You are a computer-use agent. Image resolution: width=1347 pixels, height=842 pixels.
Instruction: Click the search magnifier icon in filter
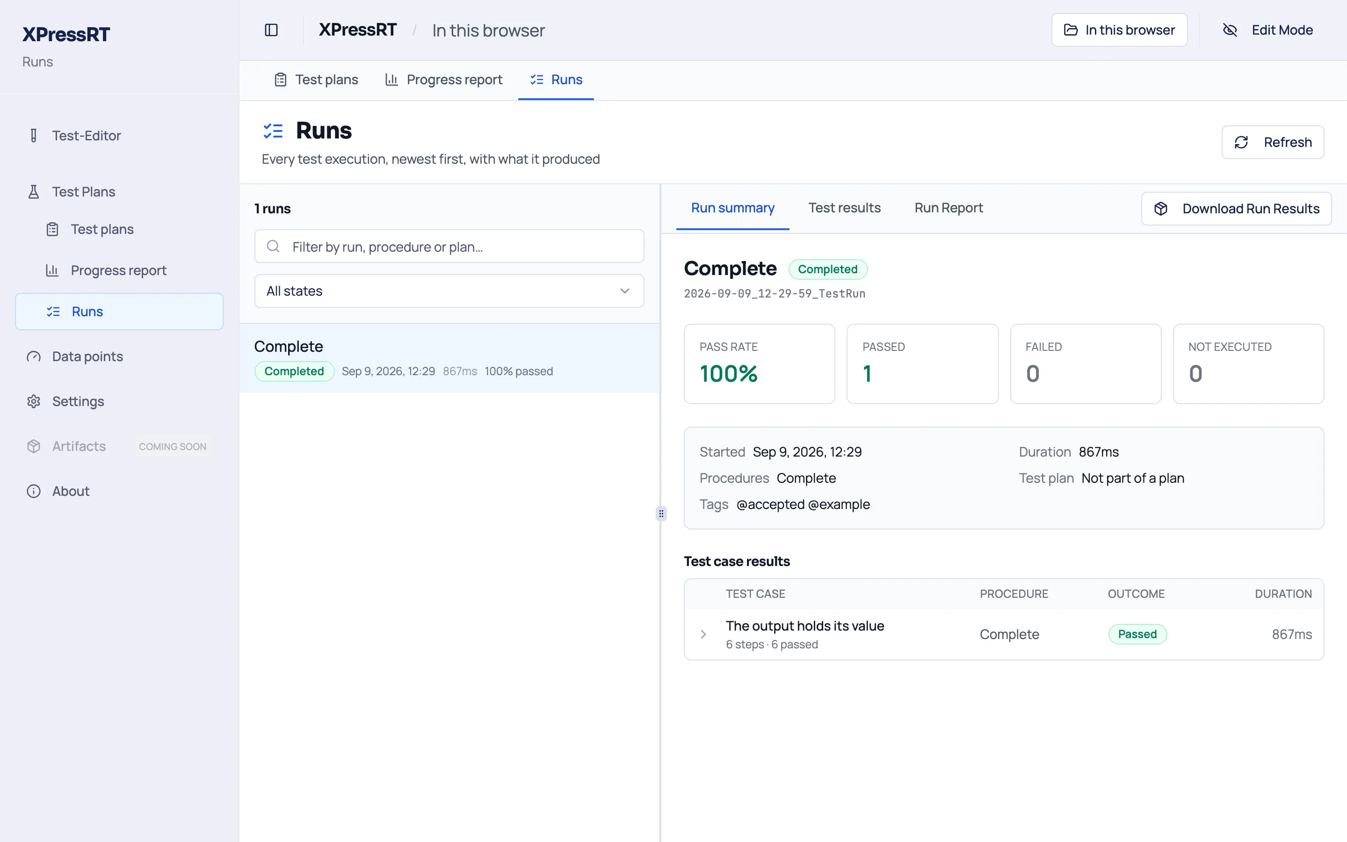(x=273, y=246)
